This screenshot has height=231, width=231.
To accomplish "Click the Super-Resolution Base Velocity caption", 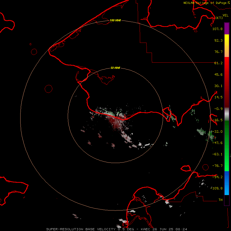I will (x=117, y=229).
